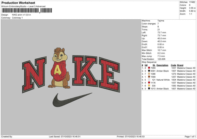
Task: Click the Created By footer label
Action: [7, 137]
